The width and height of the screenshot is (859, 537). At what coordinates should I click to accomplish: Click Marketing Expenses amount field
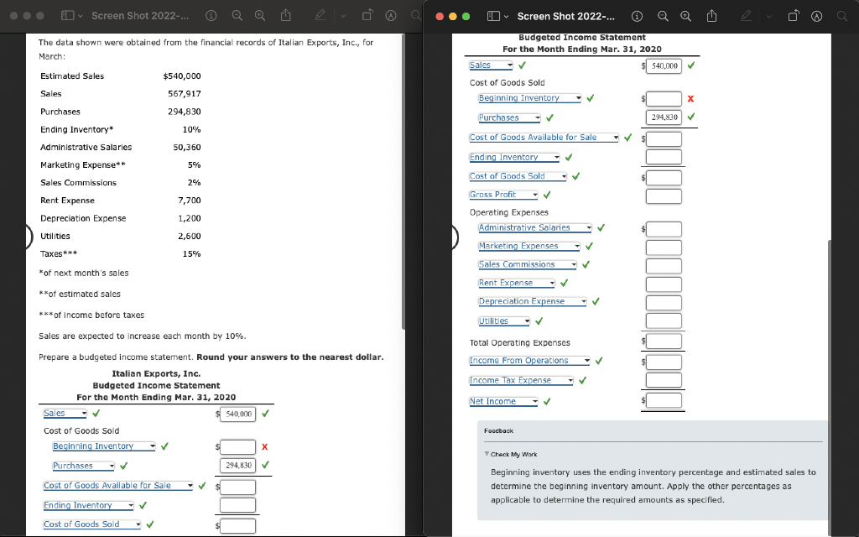tap(664, 248)
